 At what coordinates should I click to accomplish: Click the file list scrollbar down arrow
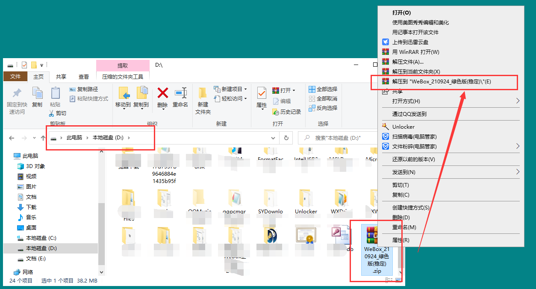(400, 272)
